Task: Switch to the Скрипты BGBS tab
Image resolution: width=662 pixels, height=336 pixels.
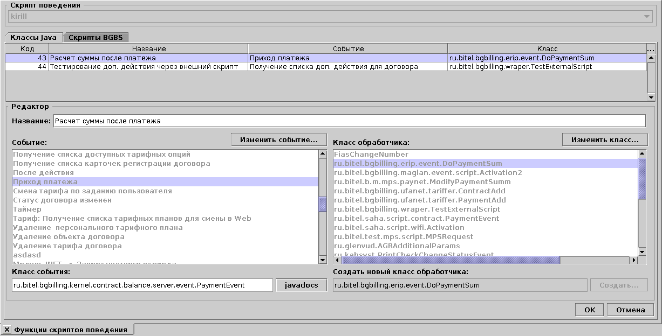Action: click(x=95, y=38)
